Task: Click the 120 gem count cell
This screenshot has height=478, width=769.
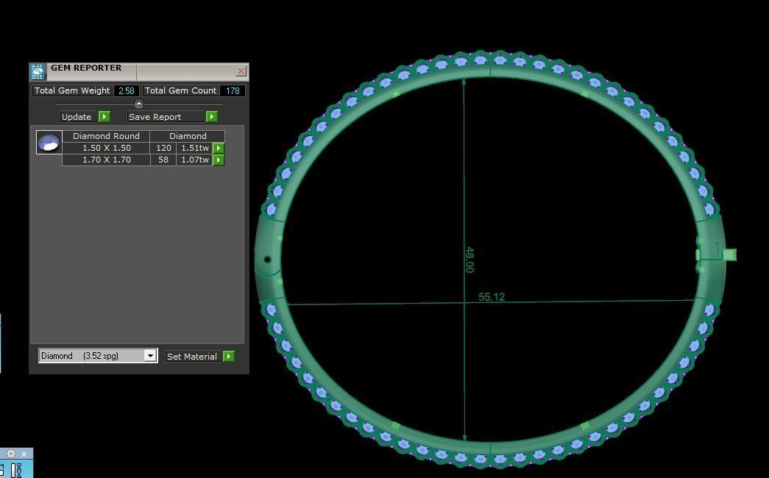Action: coord(163,148)
